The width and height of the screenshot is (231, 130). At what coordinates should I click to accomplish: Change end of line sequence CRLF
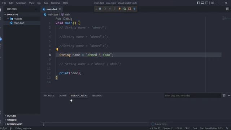(187, 129)
